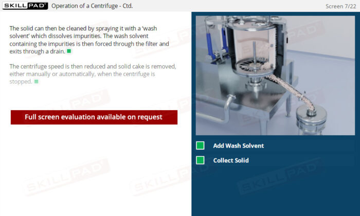Viewport: 360px width, 216px height.
Task: Click the bent drain pipe in the image
Action: [229, 107]
